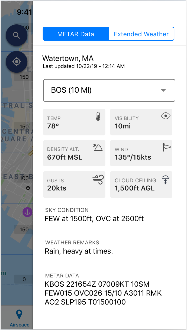Select the 135°/15kts wind tile
Viewport: 187px width, 330px height.
tap(141, 153)
